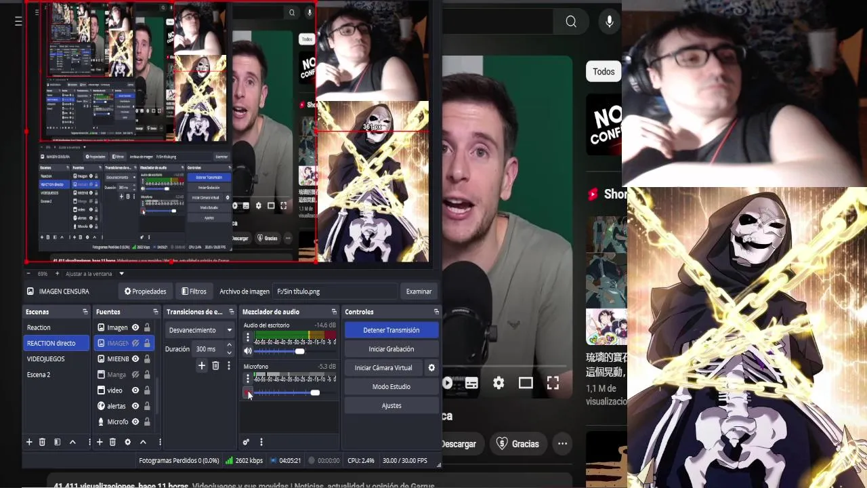
Task: Decrease Duración with the down stepper arrow
Action: point(229,352)
